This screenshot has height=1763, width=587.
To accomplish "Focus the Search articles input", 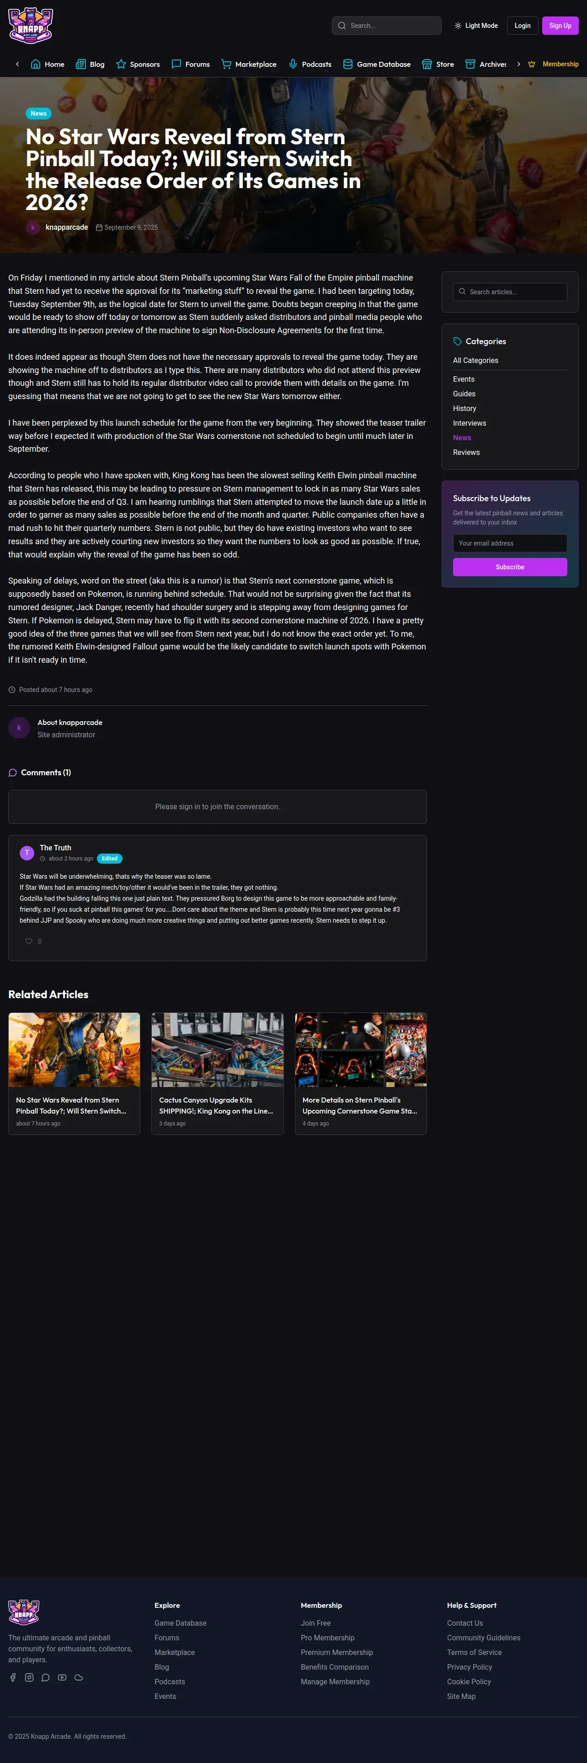I will click(510, 292).
